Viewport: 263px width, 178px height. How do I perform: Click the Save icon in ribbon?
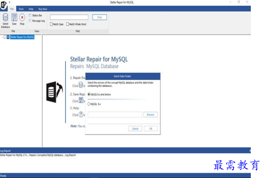point(14,17)
